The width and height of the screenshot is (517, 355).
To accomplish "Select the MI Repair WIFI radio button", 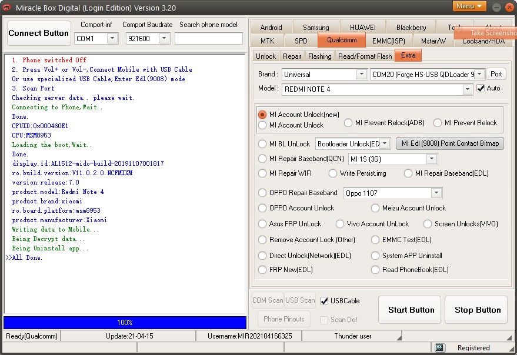I will tap(262, 173).
